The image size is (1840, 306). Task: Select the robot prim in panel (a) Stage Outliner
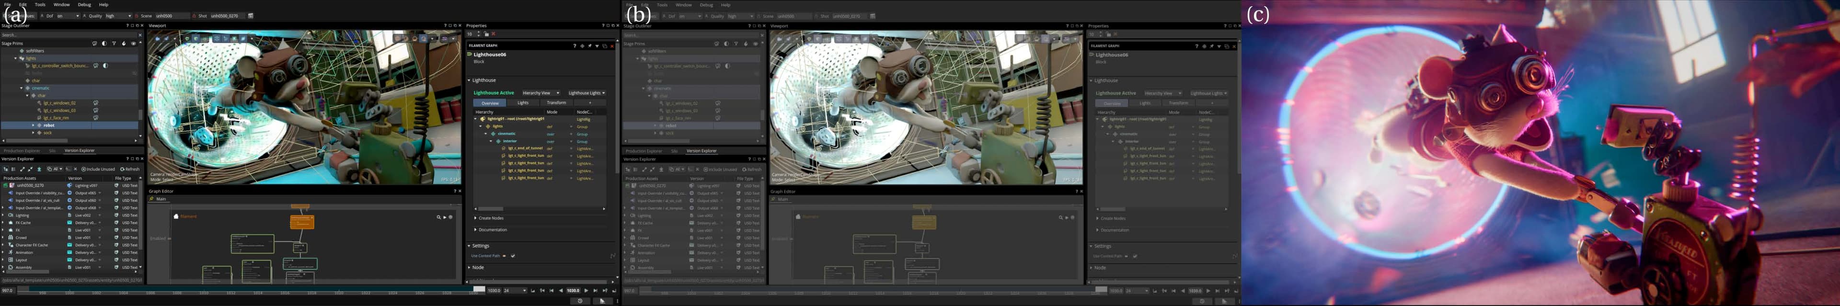point(49,125)
